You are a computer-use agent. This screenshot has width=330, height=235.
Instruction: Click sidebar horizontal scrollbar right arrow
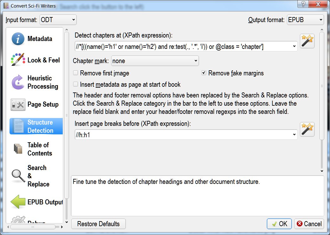tap(62, 227)
